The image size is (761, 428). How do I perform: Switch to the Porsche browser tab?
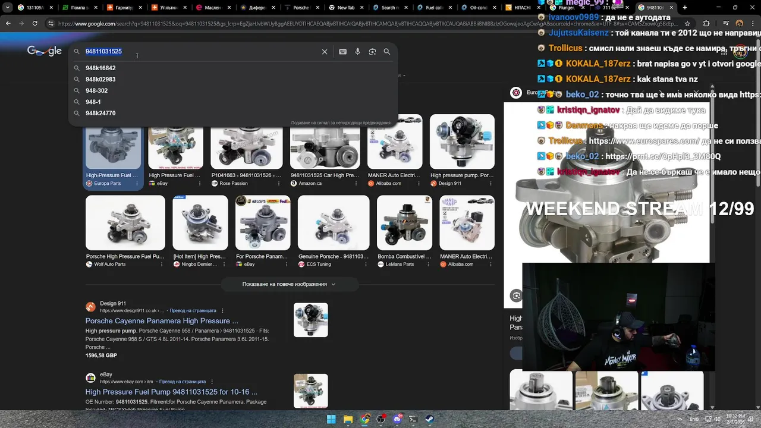[301, 8]
